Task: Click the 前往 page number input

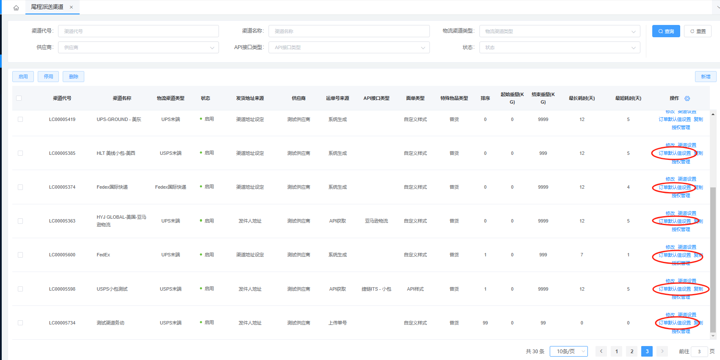Action: (x=699, y=352)
